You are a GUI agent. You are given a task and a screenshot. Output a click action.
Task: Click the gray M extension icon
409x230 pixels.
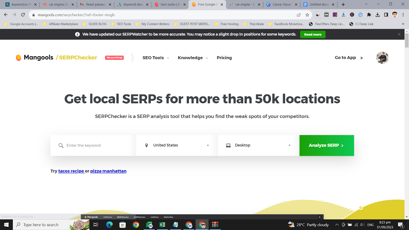click(x=326, y=15)
